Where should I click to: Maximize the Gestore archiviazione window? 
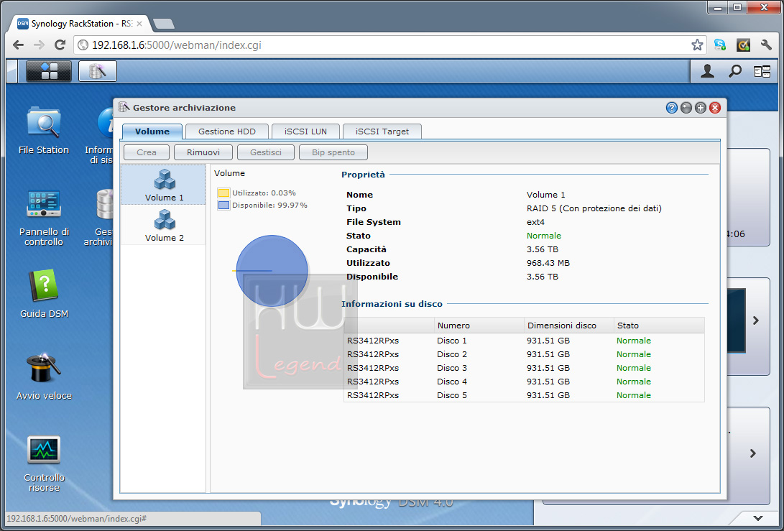click(x=701, y=108)
